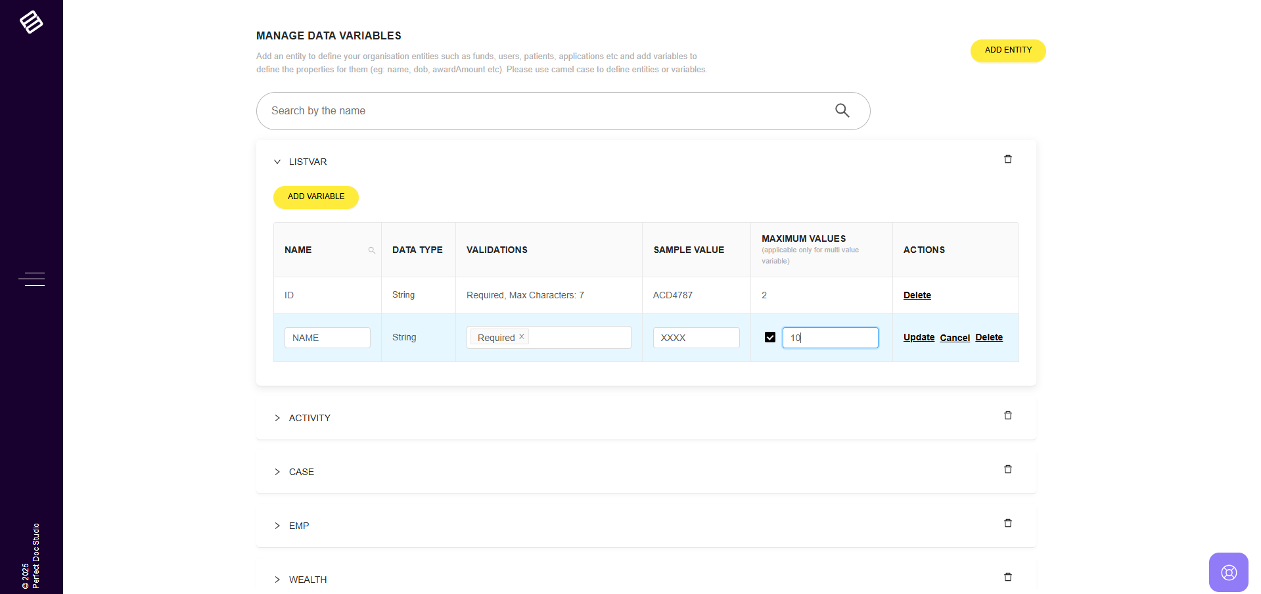
Task: Open the help support widget icon
Action: coord(1228,572)
